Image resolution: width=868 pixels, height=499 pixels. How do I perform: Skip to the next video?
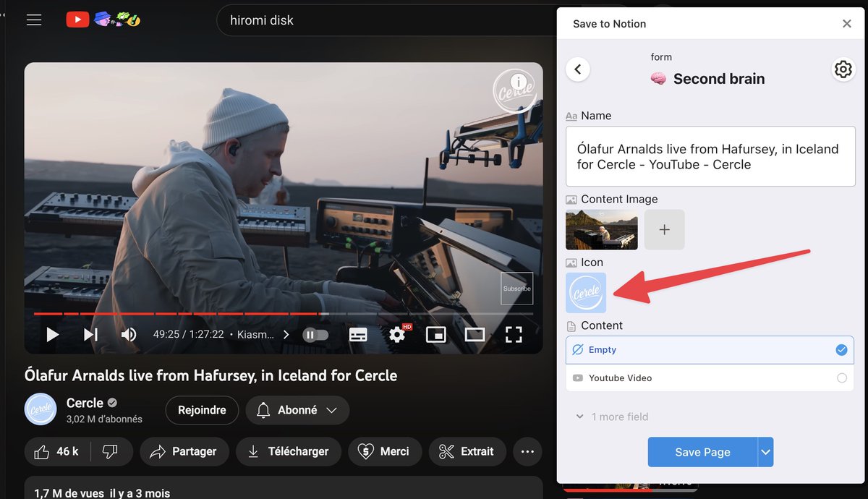90,334
